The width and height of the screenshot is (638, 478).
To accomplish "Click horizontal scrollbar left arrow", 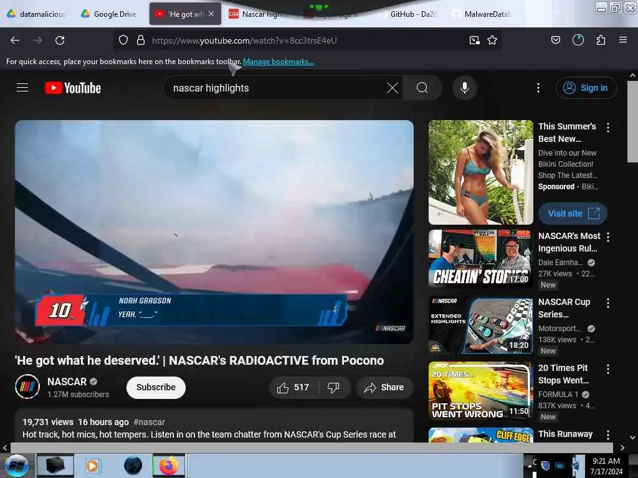I will pos(5,448).
